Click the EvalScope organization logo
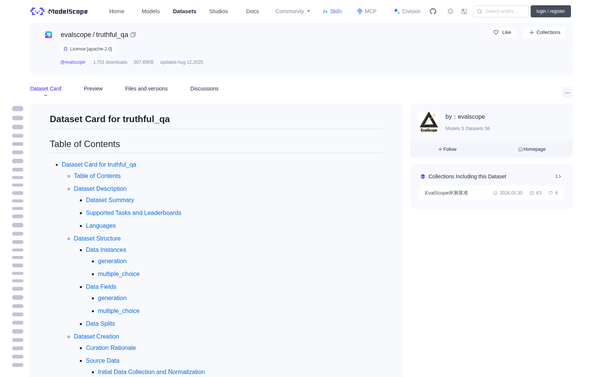The height and width of the screenshot is (377, 603). [x=429, y=122]
